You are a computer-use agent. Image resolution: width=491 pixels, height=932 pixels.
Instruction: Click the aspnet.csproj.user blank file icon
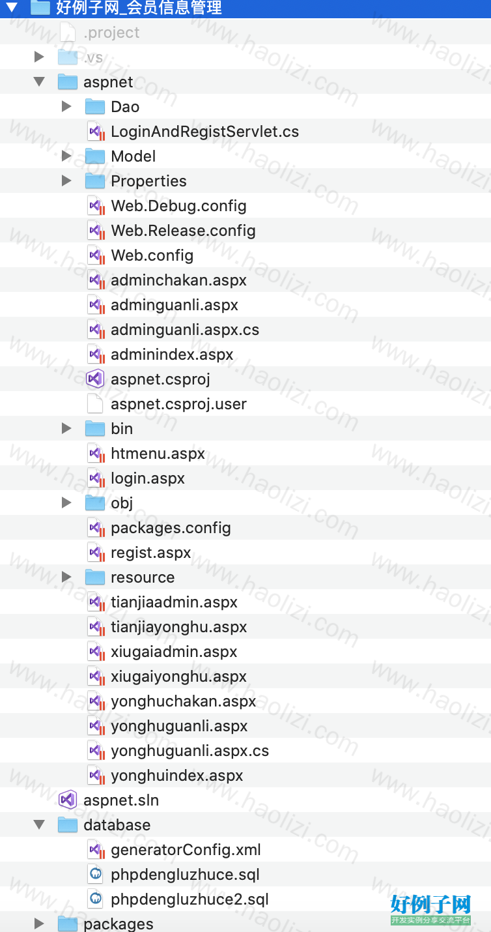(95, 403)
